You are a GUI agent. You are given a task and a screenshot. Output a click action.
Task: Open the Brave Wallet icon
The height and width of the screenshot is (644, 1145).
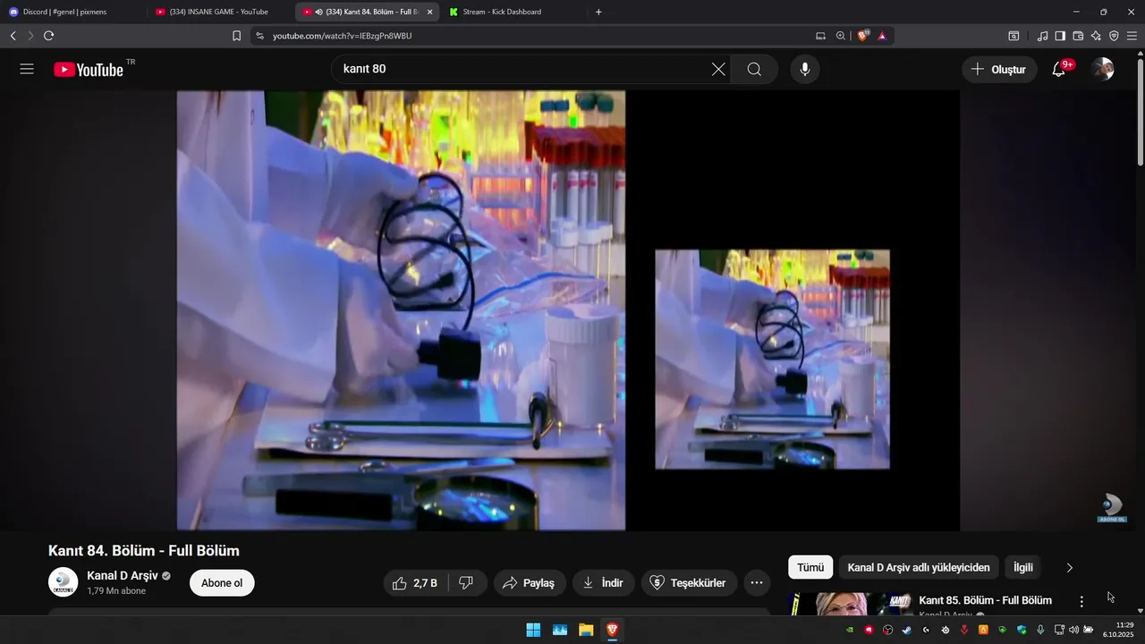point(1078,36)
